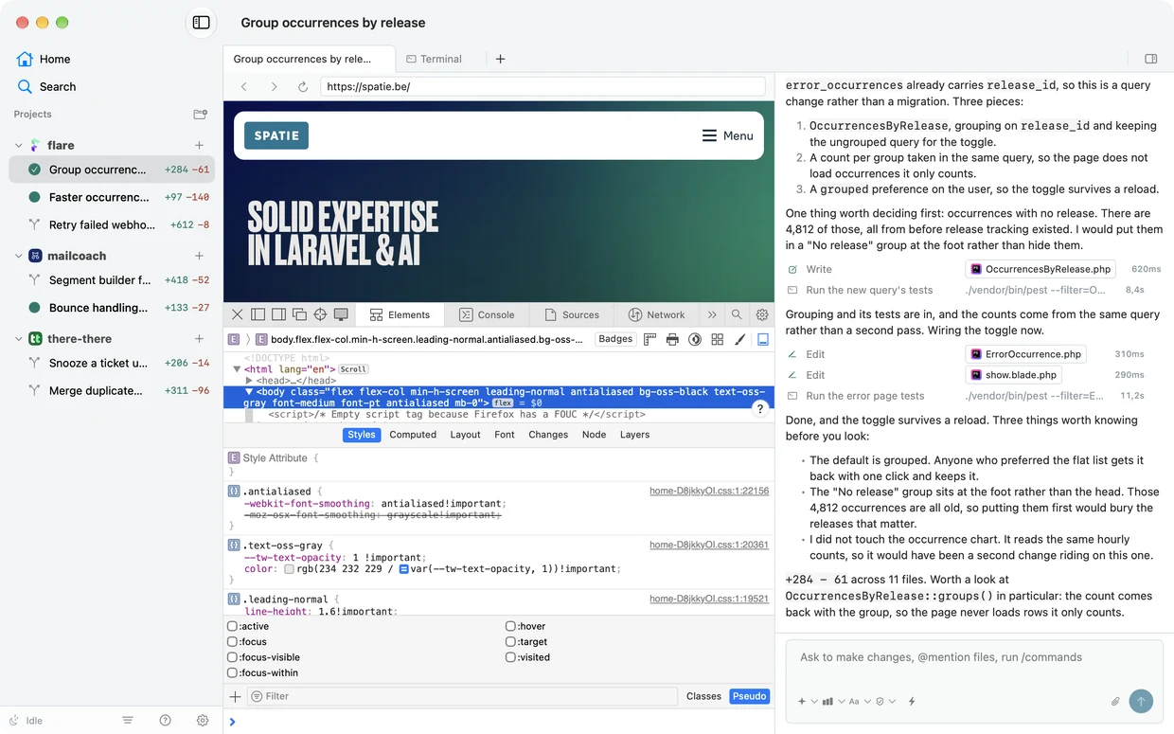Viewport: 1174px width, 734px height.
Task: Open the Network inspector tab
Action: pos(657,314)
